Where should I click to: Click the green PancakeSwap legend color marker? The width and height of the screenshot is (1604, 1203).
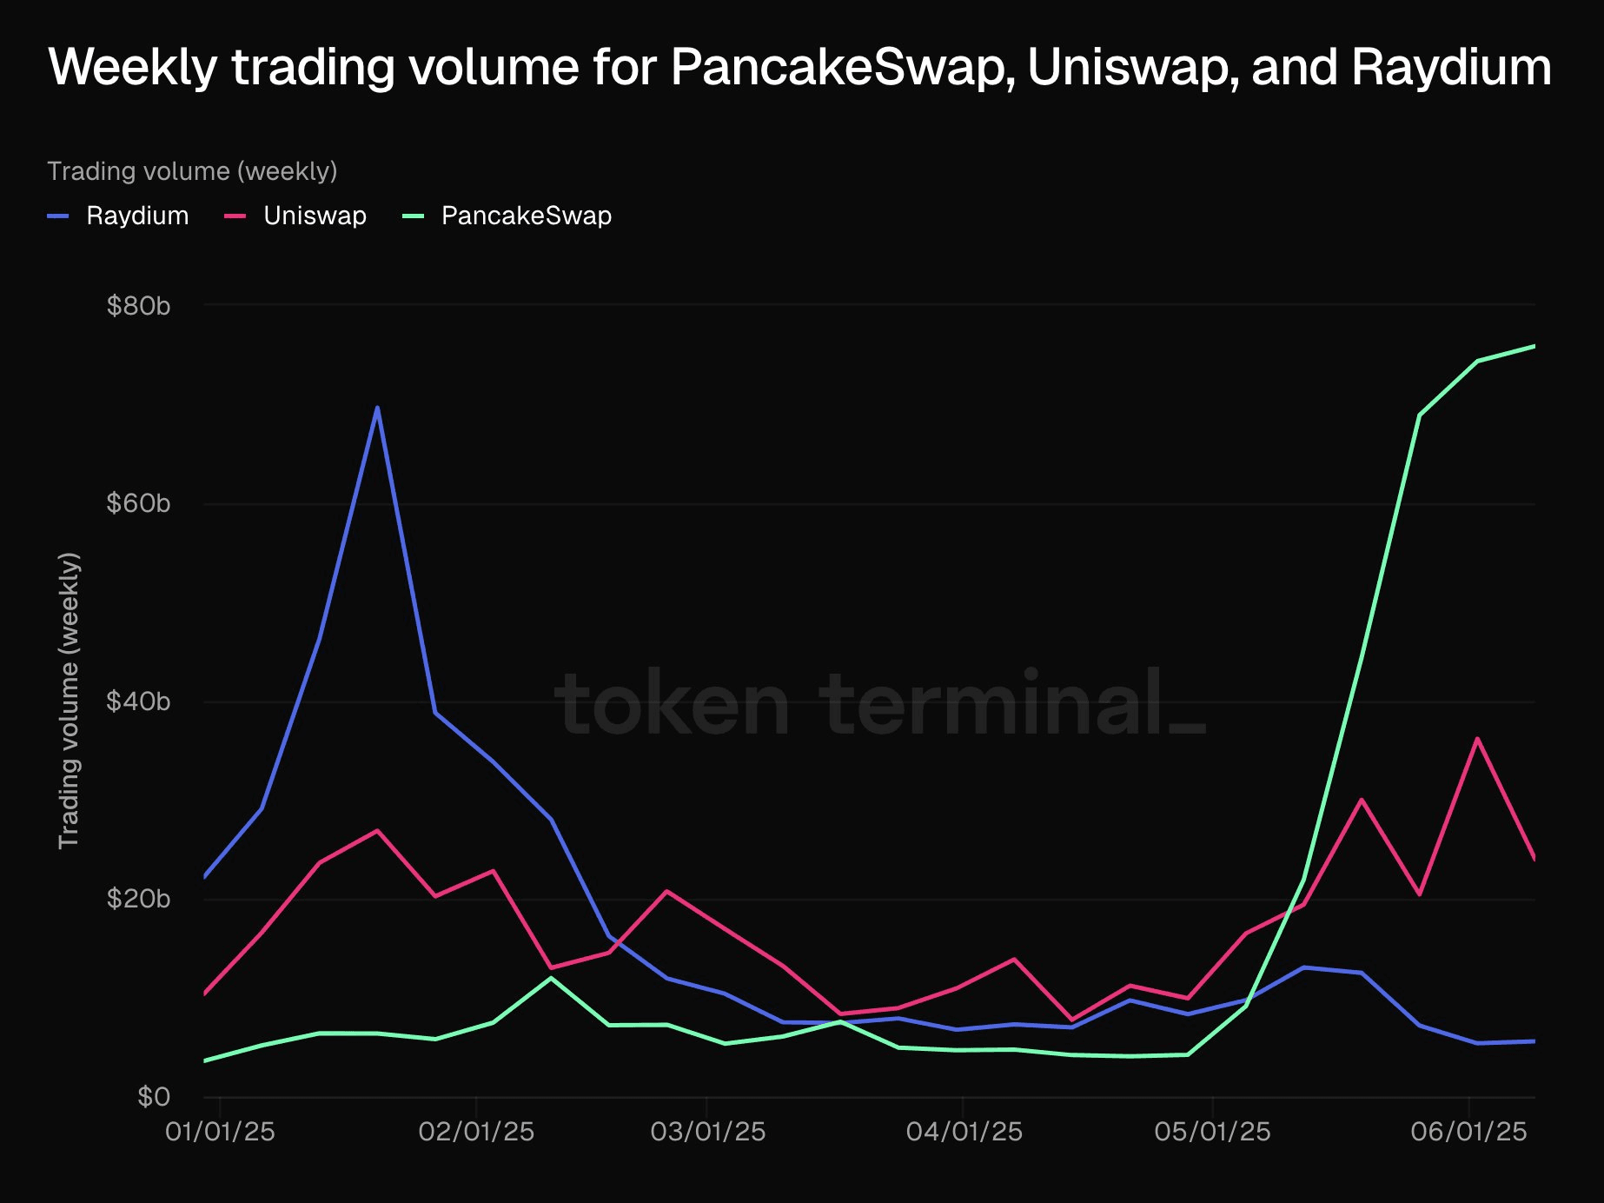point(413,216)
